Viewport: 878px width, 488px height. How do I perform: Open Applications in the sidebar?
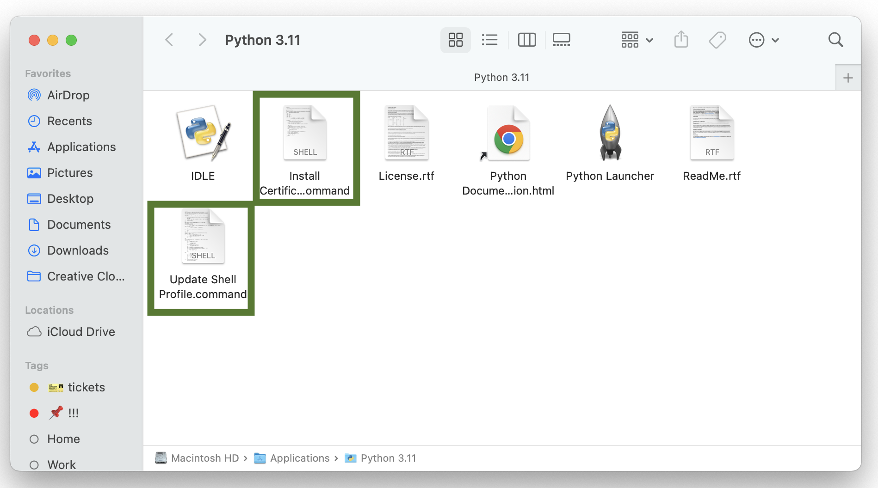click(81, 147)
